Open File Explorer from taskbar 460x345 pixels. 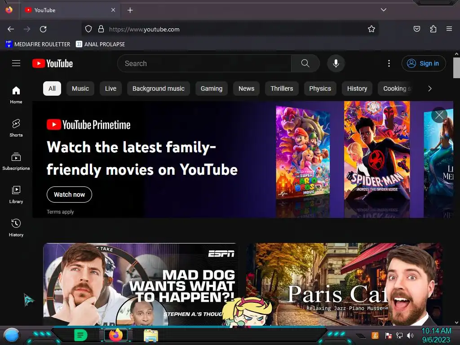pos(151,336)
